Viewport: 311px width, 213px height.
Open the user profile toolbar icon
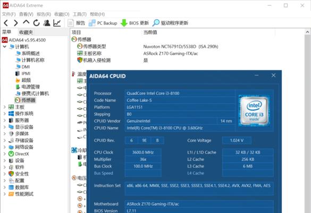[x=47, y=23]
